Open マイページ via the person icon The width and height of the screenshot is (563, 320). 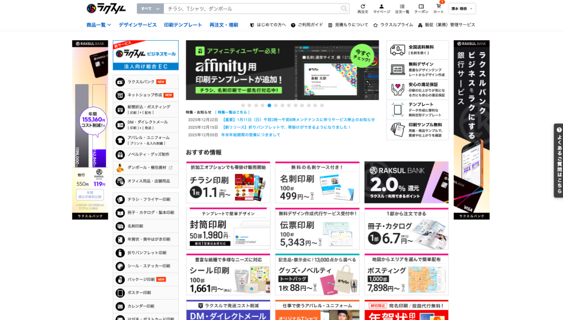click(x=381, y=8)
